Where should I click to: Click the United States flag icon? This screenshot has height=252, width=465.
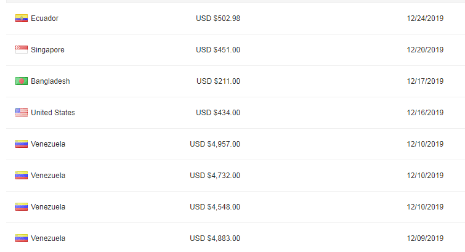click(22, 113)
